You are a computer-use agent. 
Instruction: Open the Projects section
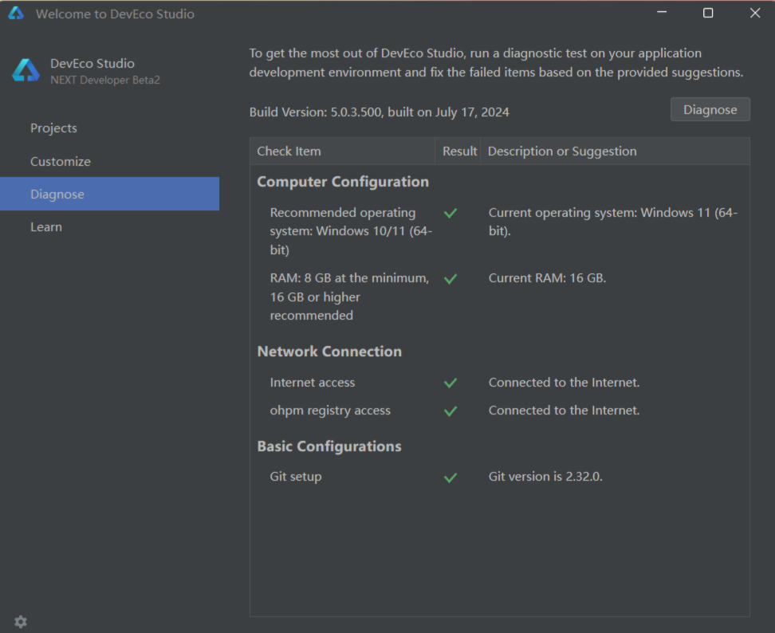pyautogui.click(x=110, y=128)
